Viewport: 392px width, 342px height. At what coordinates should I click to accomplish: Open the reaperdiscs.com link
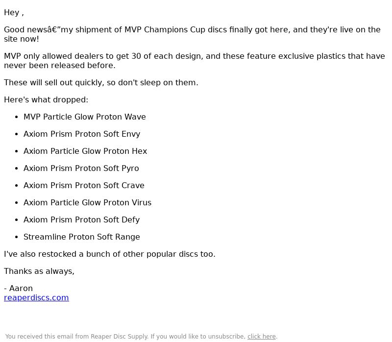36,297
